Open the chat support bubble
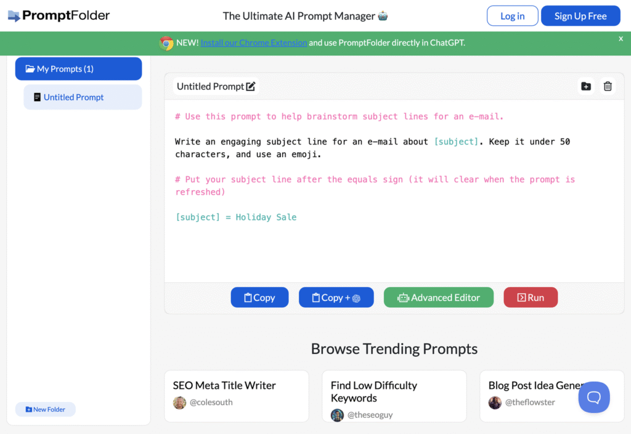The width and height of the screenshot is (631, 434). pos(593,397)
